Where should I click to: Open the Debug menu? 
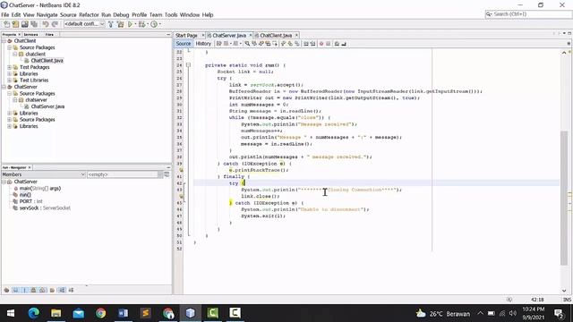tap(121, 15)
